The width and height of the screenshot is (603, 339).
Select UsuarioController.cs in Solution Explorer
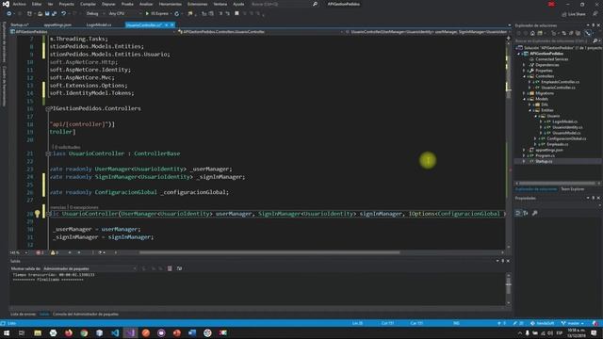point(558,88)
